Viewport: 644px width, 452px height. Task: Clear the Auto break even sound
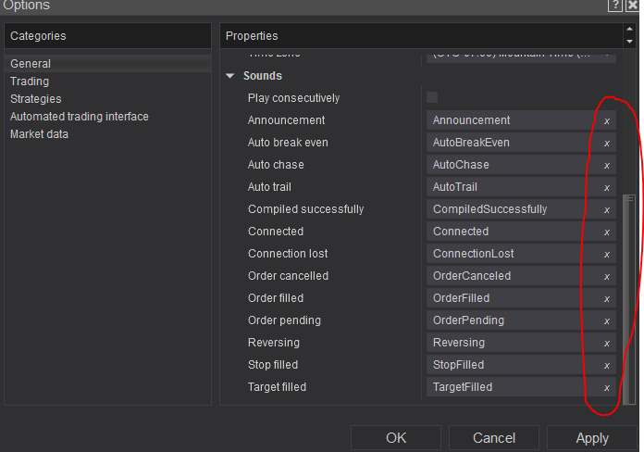pyautogui.click(x=607, y=143)
